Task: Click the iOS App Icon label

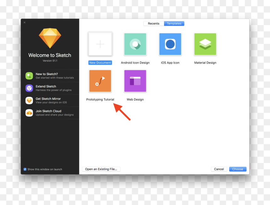Action: (170, 63)
